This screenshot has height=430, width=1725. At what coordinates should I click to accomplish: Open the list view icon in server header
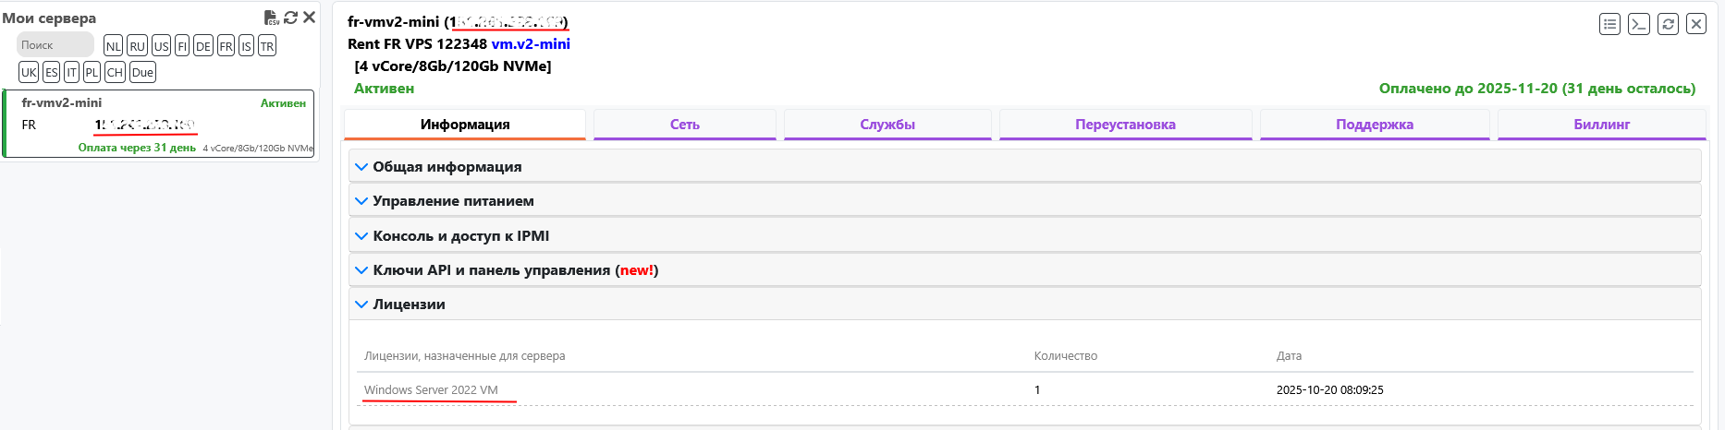click(x=1609, y=24)
